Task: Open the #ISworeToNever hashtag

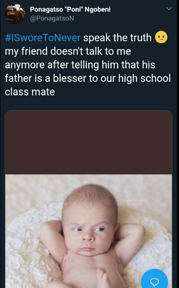Action: (43, 38)
